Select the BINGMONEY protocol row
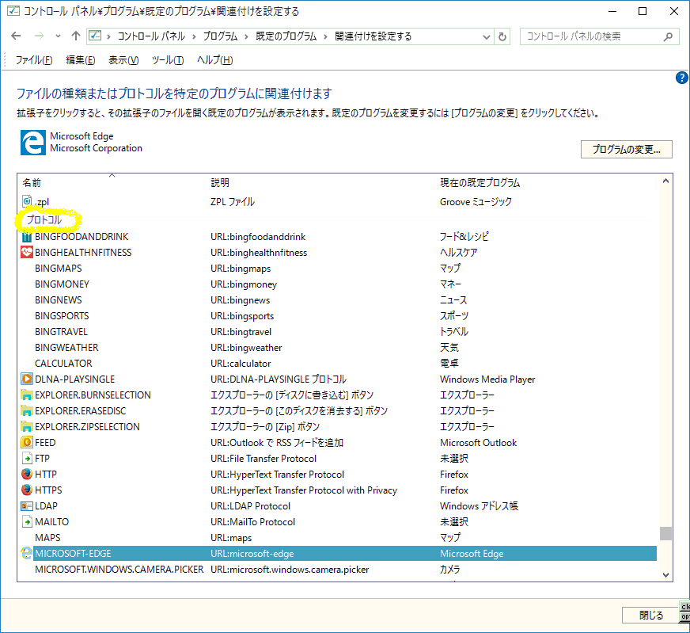Image resolution: width=690 pixels, height=633 pixels. [x=338, y=284]
